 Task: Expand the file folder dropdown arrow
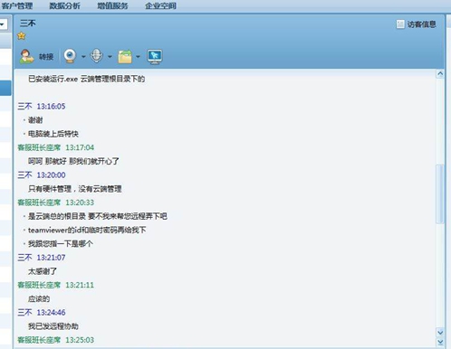click(138, 57)
